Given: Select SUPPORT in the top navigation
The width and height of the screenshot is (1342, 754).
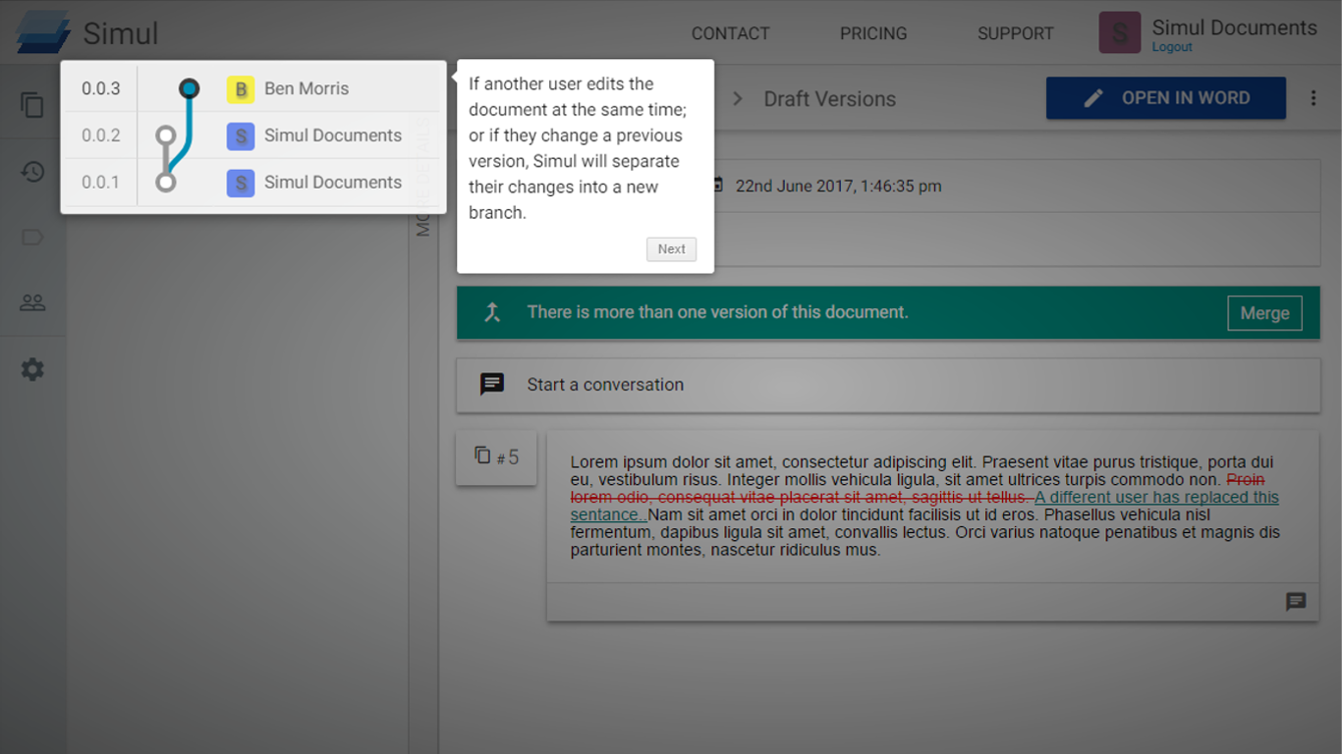Looking at the screenshot, I should pos(1015,32).
